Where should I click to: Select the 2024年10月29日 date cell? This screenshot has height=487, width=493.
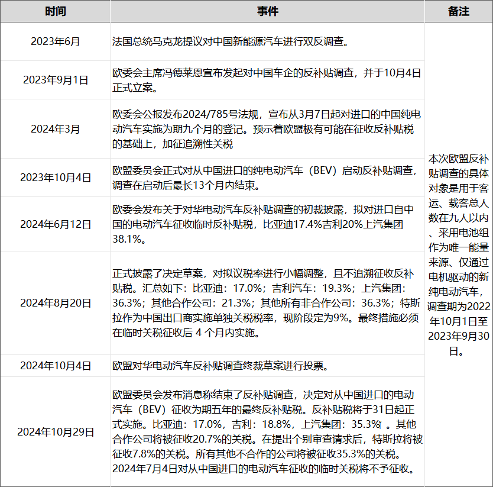coord(55,431)
